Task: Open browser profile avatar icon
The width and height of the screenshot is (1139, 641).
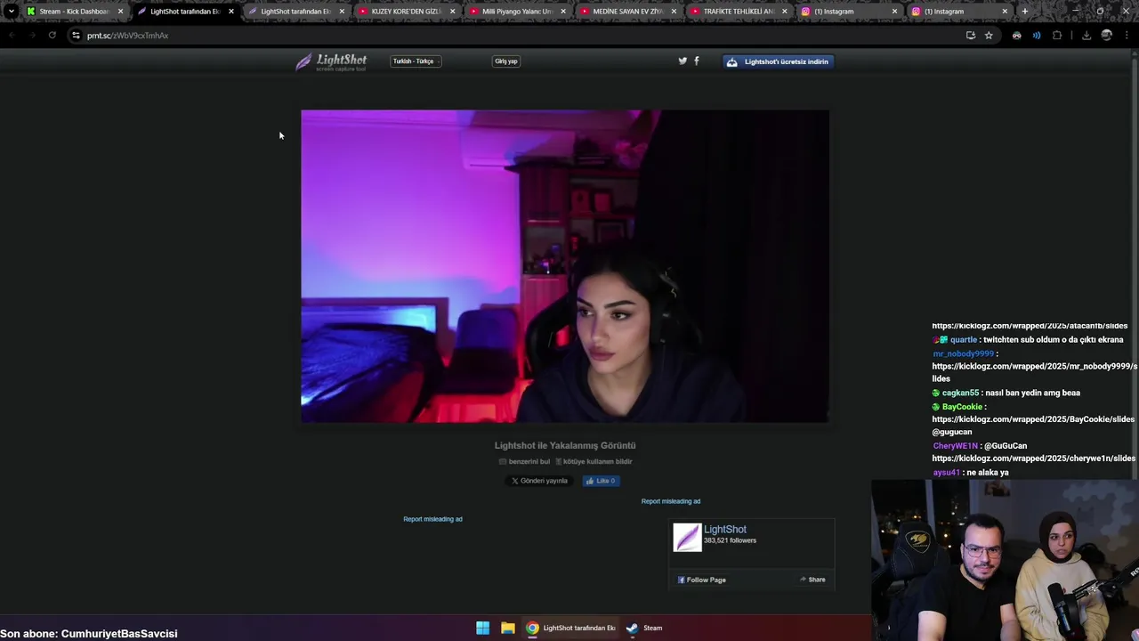Action: coord(1106,36)
